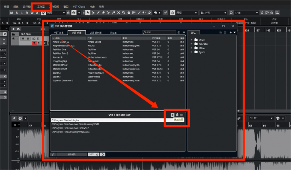
Task: Toggle global Read R automation button
Action: click(27, 13)
